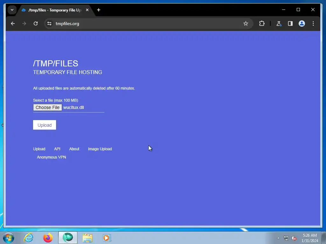This screenshot has height=244, width=326.
Task: Open Chrome three-dot menu
Action: click(x=313, y=24)
